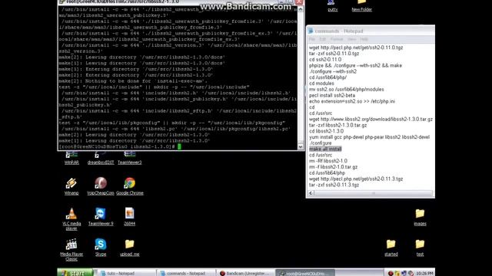The width and height of the screenshot is (492, 276).
Task: Click the Notepad horizontal scrollbar track
Action: 374,193
